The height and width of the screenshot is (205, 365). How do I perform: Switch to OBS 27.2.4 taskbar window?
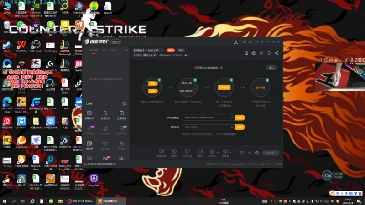click(81, 201)
